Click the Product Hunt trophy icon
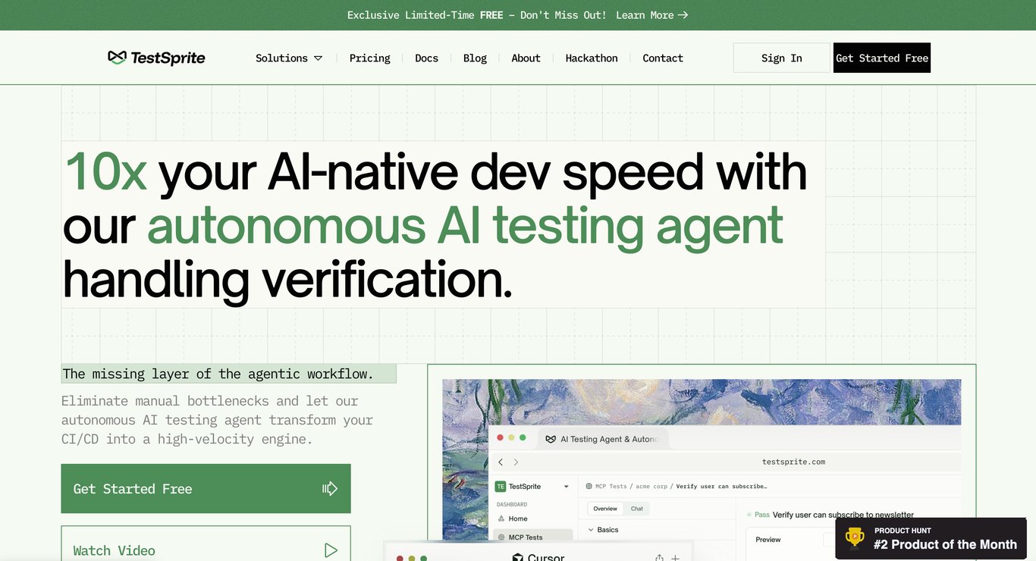The image size is (1036, 561). tap(855, 537)
